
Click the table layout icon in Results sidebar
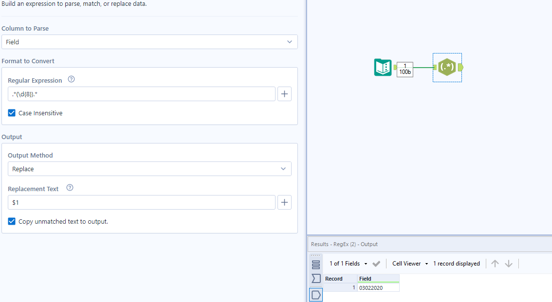(x=315, y=263)
